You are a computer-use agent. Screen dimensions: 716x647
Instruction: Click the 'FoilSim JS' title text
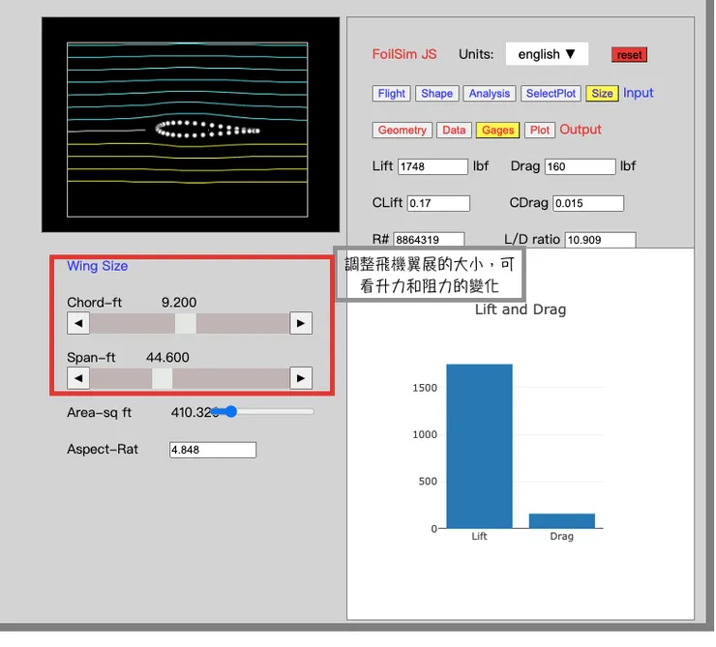[x=404, y=54]
